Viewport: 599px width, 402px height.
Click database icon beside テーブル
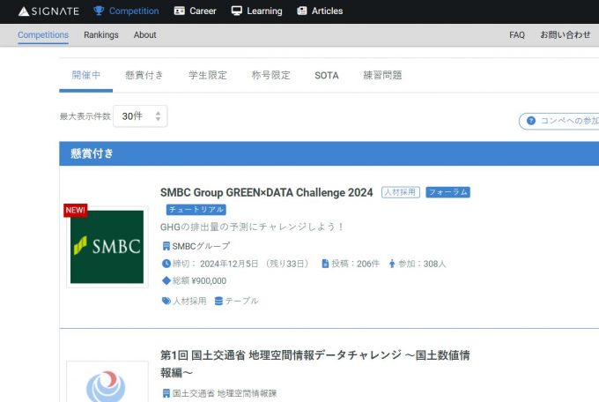pyautogui.click(x=218, y=301)
